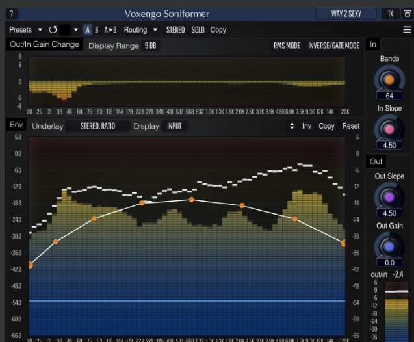Toggle INVERSE/GATE MODE
This screenshot has width=414, height=342.
pyautogui.click(x=334, y=46)
